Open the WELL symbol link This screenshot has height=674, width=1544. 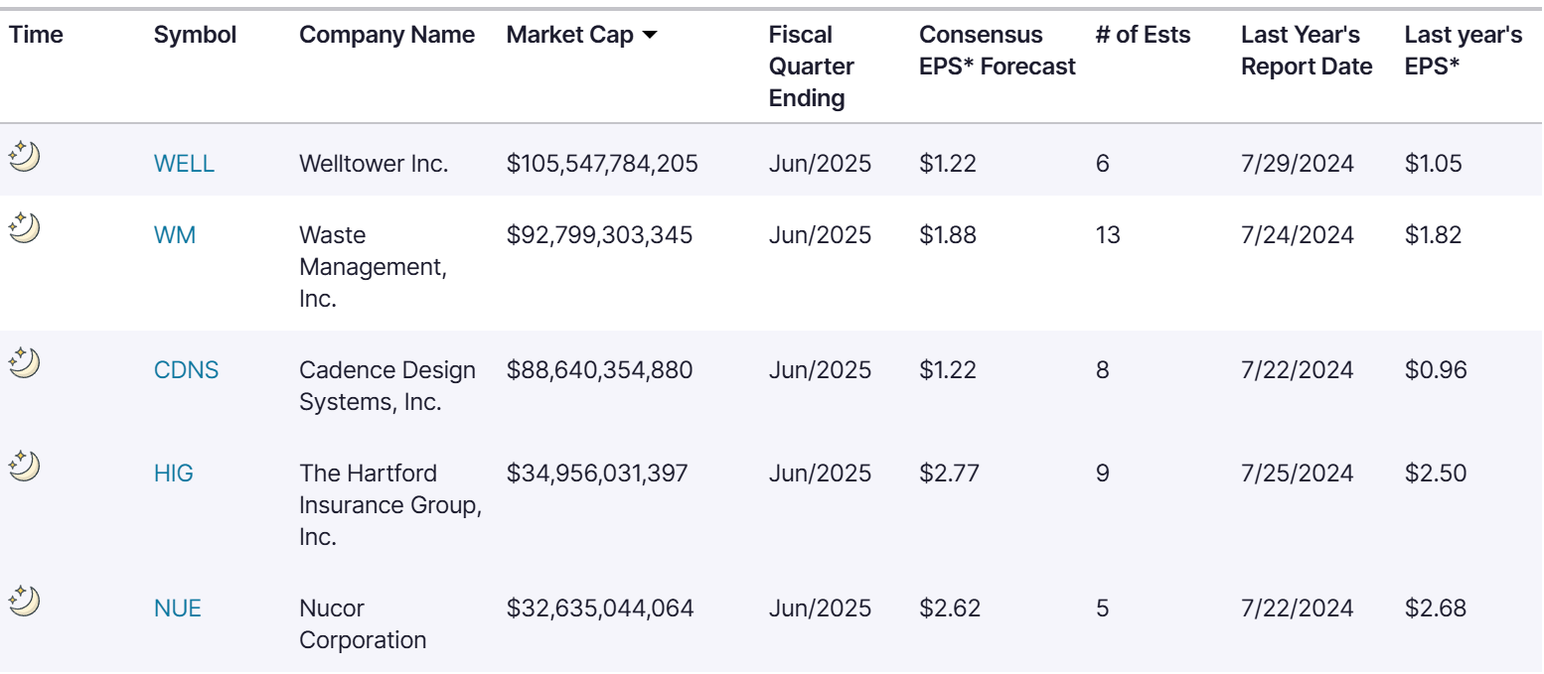pyautogui.click(x=184, y=164)
